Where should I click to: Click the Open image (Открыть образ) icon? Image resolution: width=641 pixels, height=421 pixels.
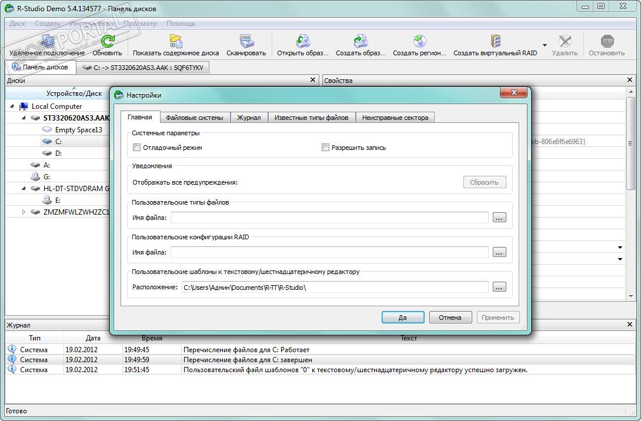pyautogui.click(x=303, y=41)
